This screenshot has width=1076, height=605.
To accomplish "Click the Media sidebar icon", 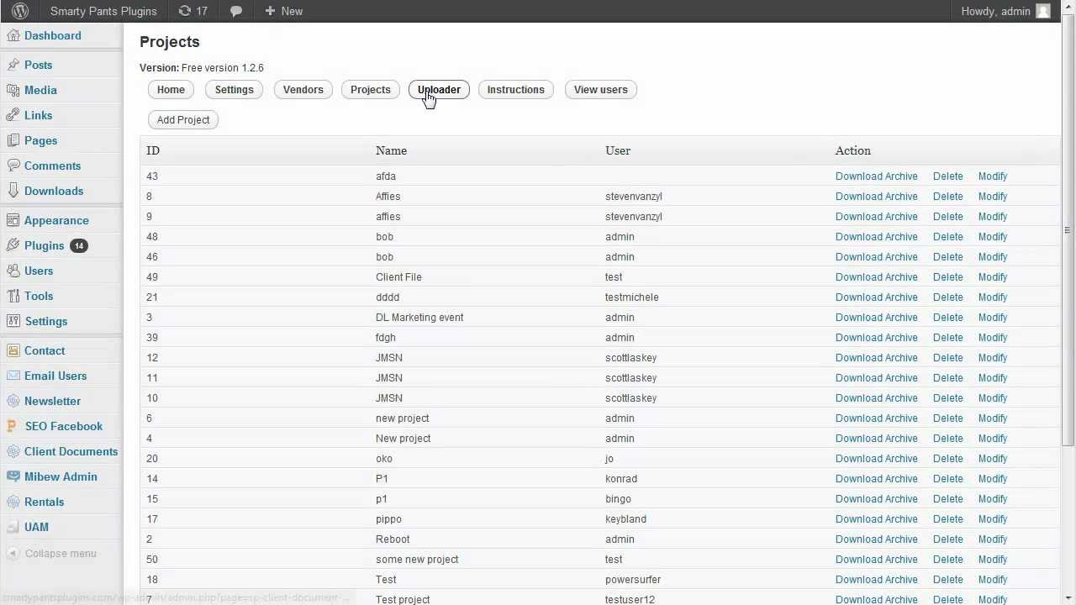I will coord(13,90).
